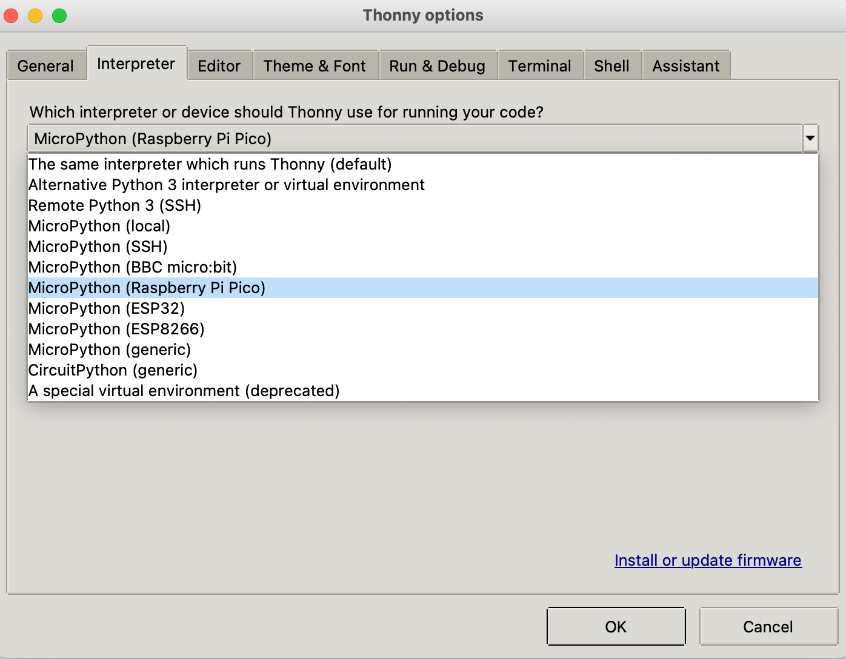The image size is (846, 659).
Task: Choose 'MicroPython (generic)' option
Action: tap(423, 349)
